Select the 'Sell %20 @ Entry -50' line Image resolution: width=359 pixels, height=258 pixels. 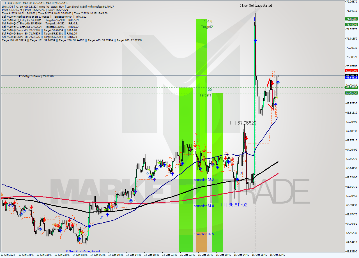[x=39, y=33]
